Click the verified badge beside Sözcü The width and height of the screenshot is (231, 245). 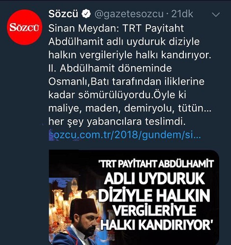[x=86, y=14]
